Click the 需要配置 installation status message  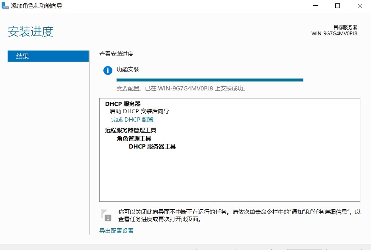point(181,89)
